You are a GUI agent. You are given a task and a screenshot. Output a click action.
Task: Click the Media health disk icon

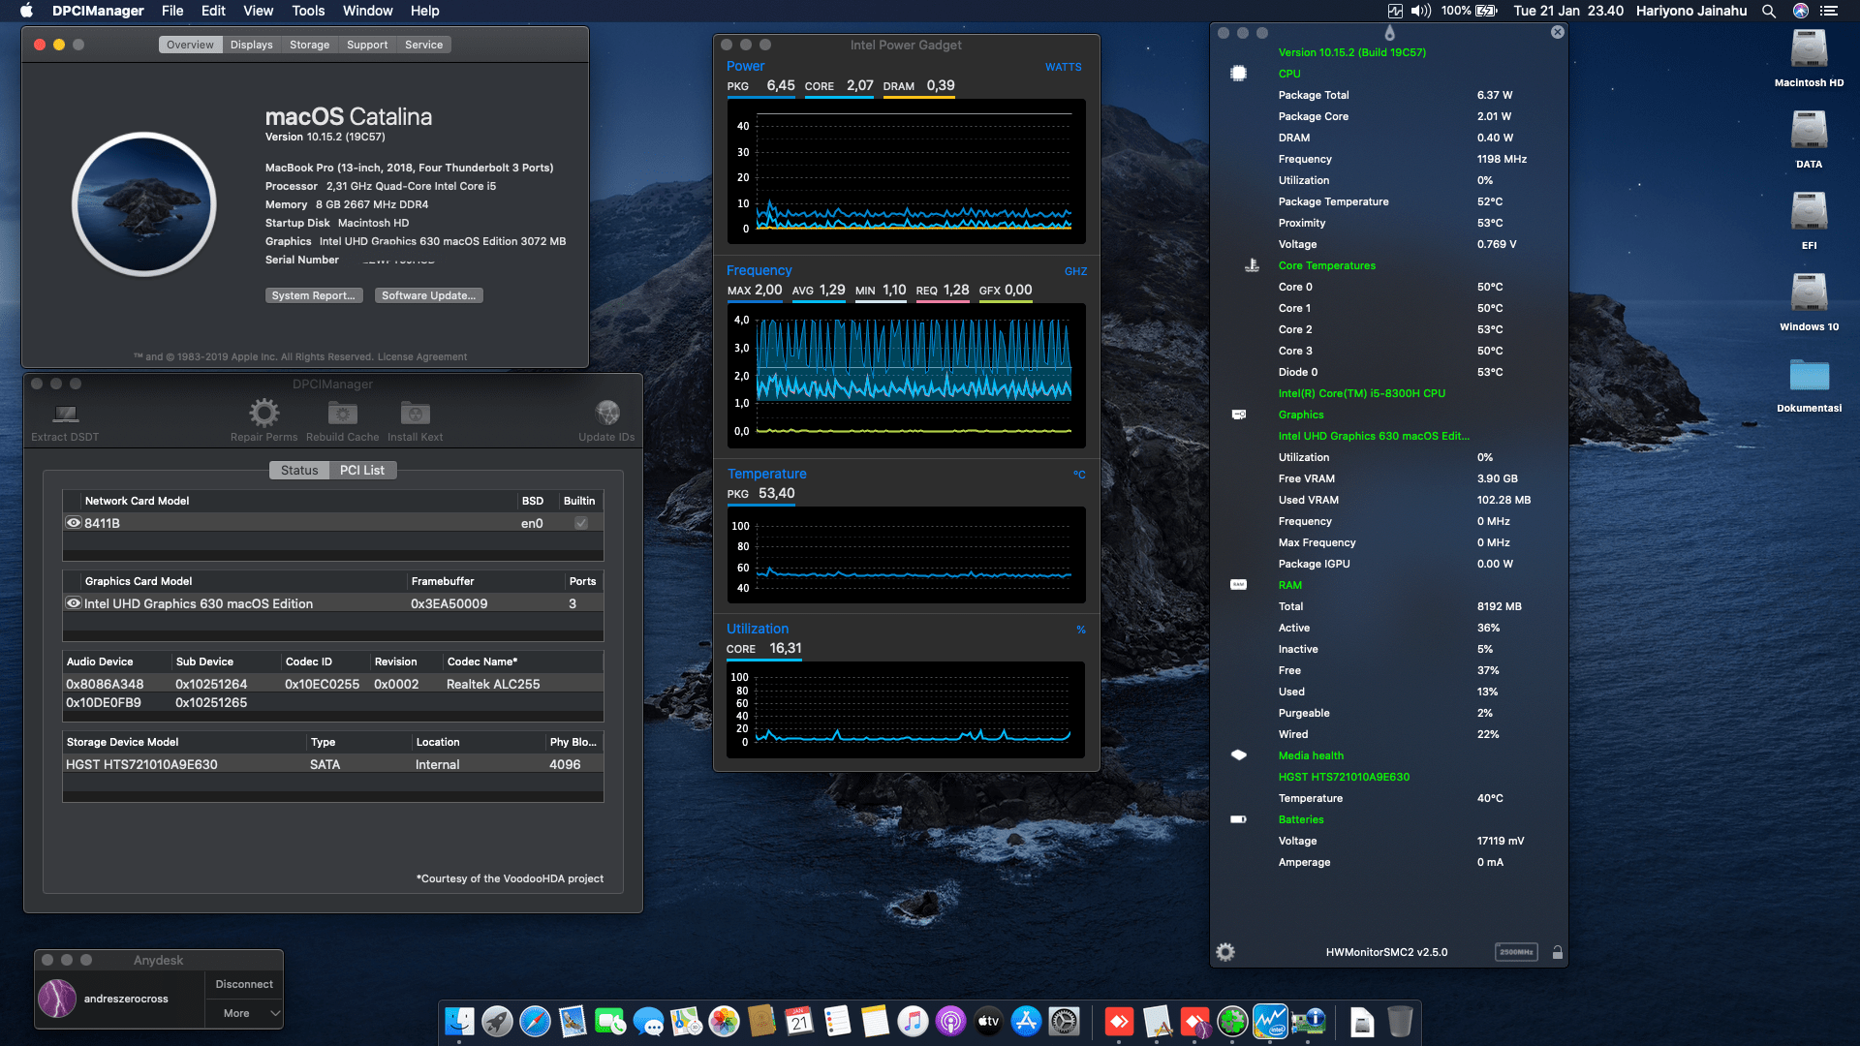(x=1238, y=755)
